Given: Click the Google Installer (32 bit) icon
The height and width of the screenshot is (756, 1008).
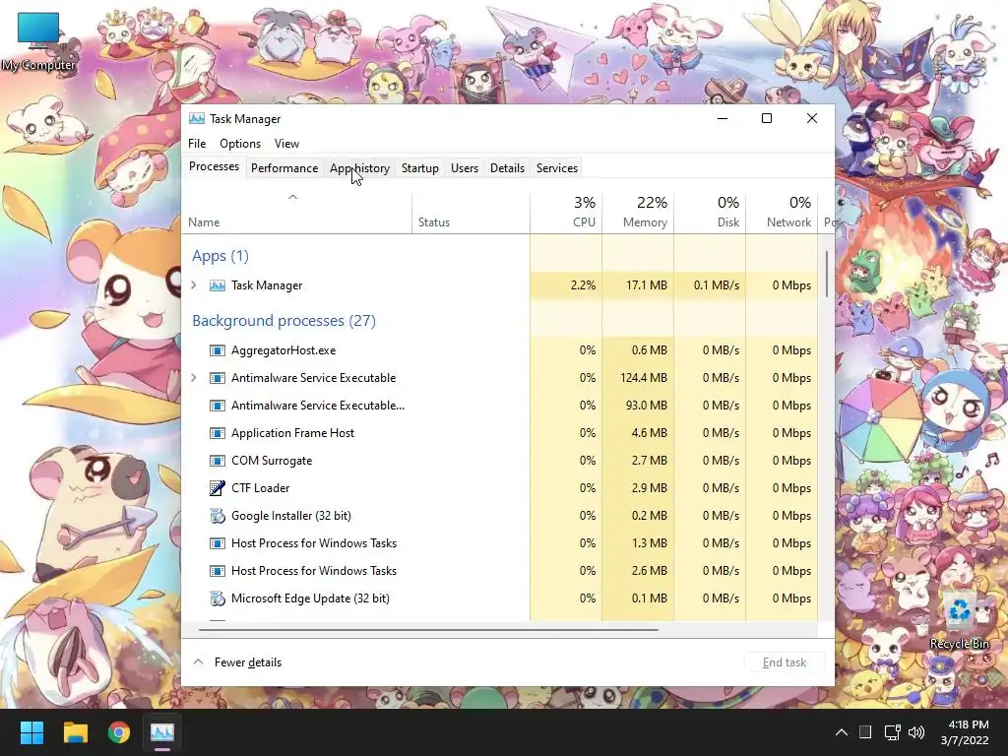Looking at the screenshot, I should pos(218,516).
